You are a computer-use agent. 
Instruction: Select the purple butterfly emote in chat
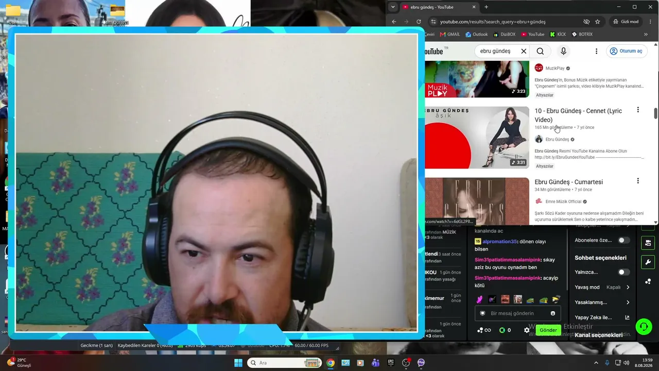479,299
